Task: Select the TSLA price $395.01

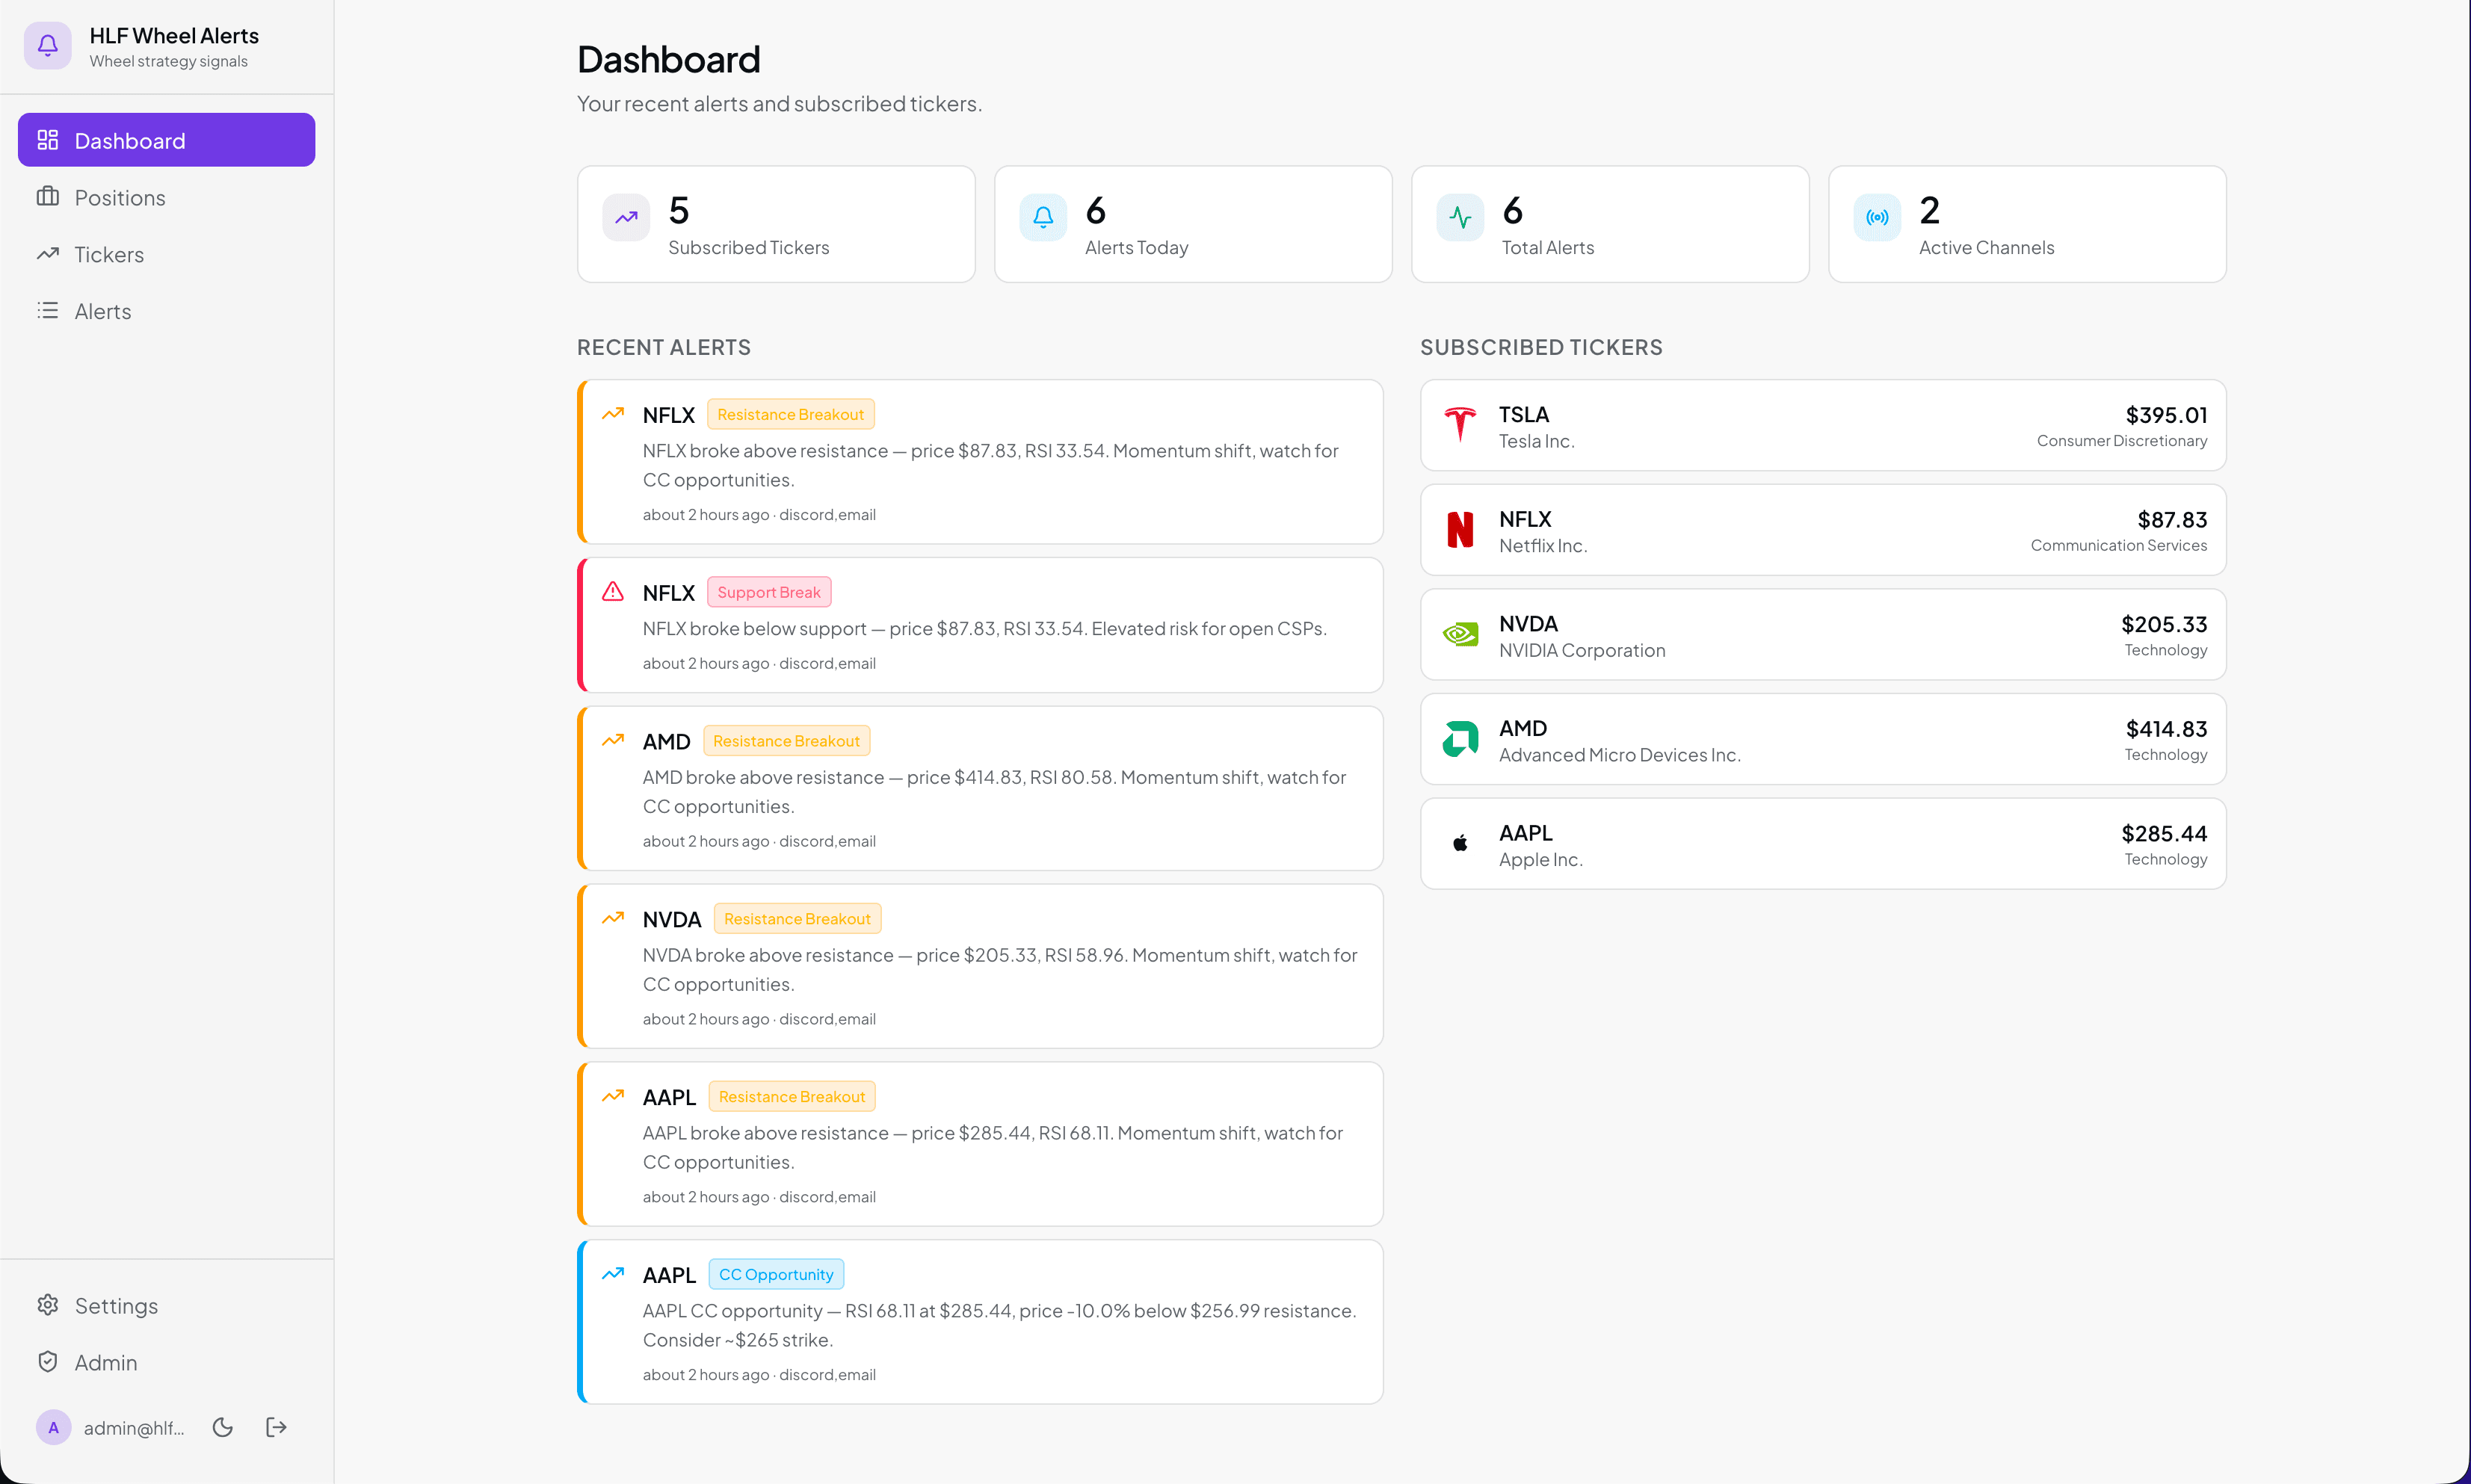Action: 2166,415
